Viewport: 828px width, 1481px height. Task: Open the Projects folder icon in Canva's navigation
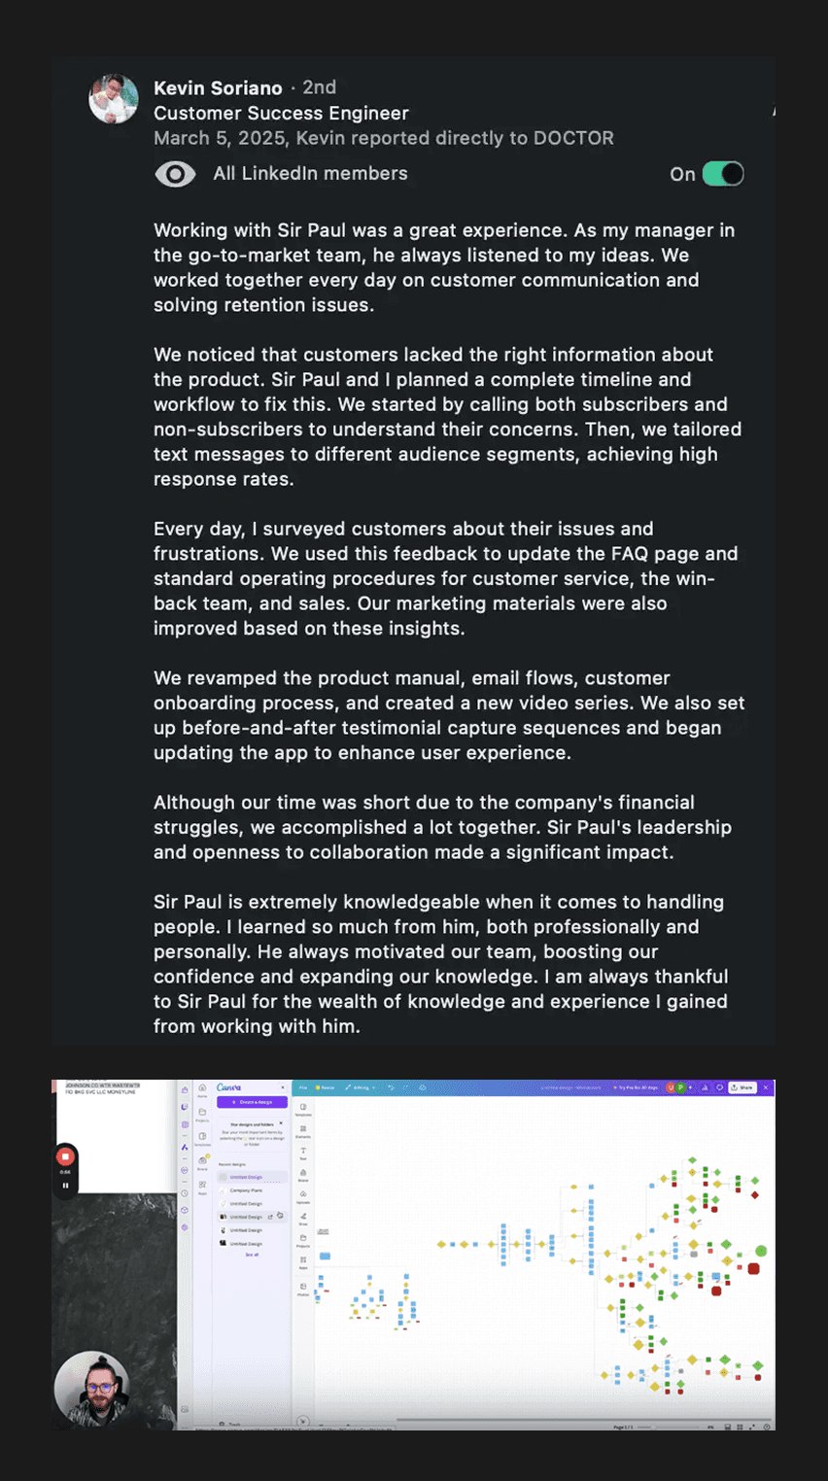pyautogui.click(x=202, y=1112)
